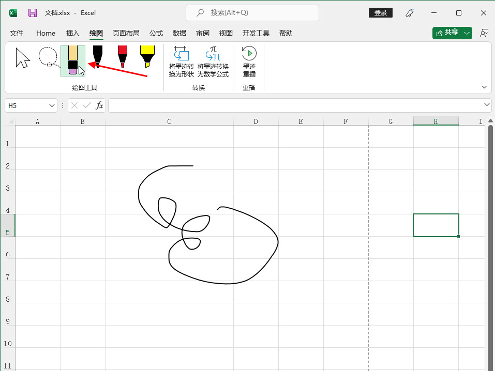Click the Excel app icon

click(12, 13)
